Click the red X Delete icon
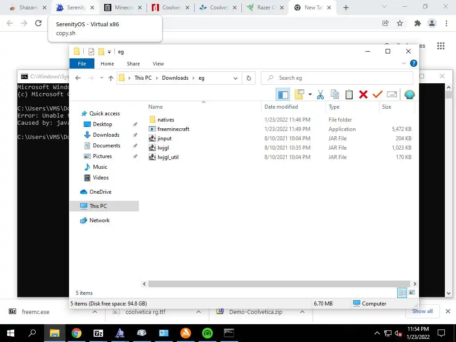The image size is (456, 342). click(x=363, y=94)
